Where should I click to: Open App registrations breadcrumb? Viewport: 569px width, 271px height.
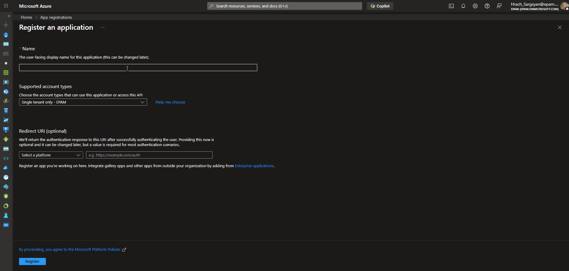[x=56, y=17]
